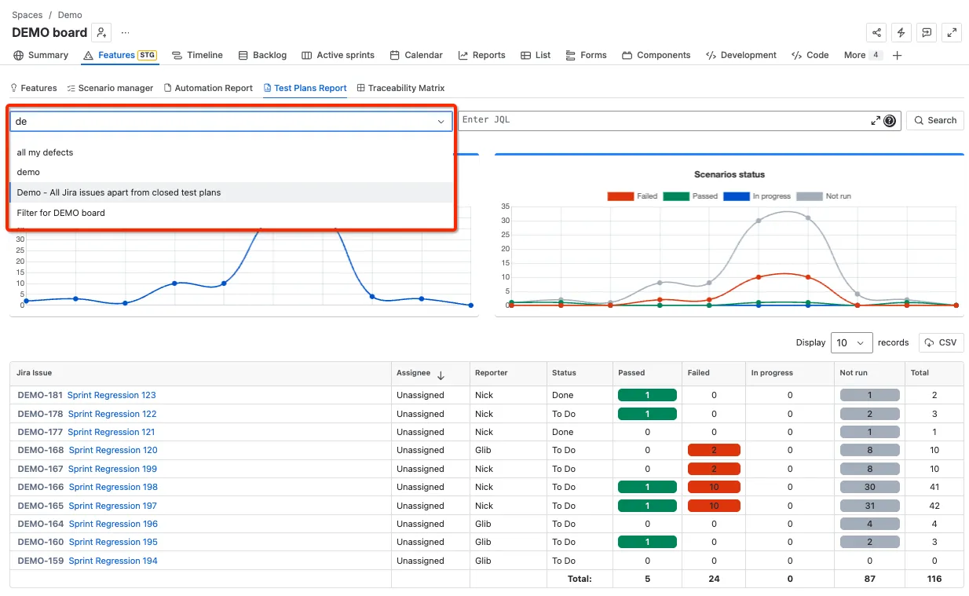The height and width of the screenshot is (596, 969).
Task: Click the Spaces breadcrumb link
Action: (x=27, y=15)
